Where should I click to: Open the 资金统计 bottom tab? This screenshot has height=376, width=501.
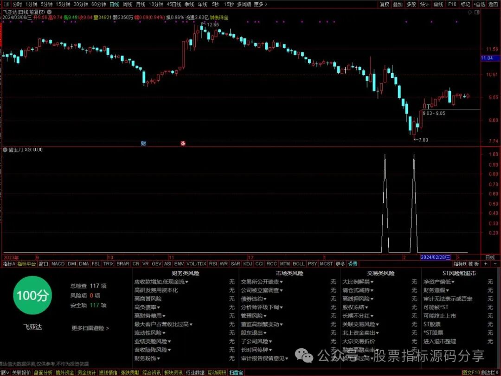pos(86,372)
